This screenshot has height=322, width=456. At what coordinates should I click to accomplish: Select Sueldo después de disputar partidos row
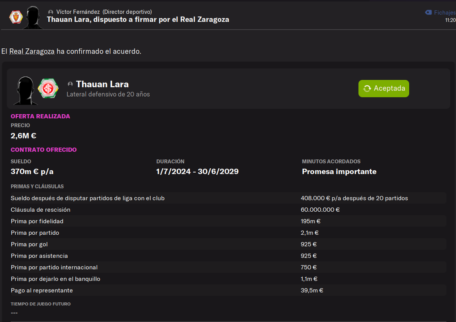point(228,198)
